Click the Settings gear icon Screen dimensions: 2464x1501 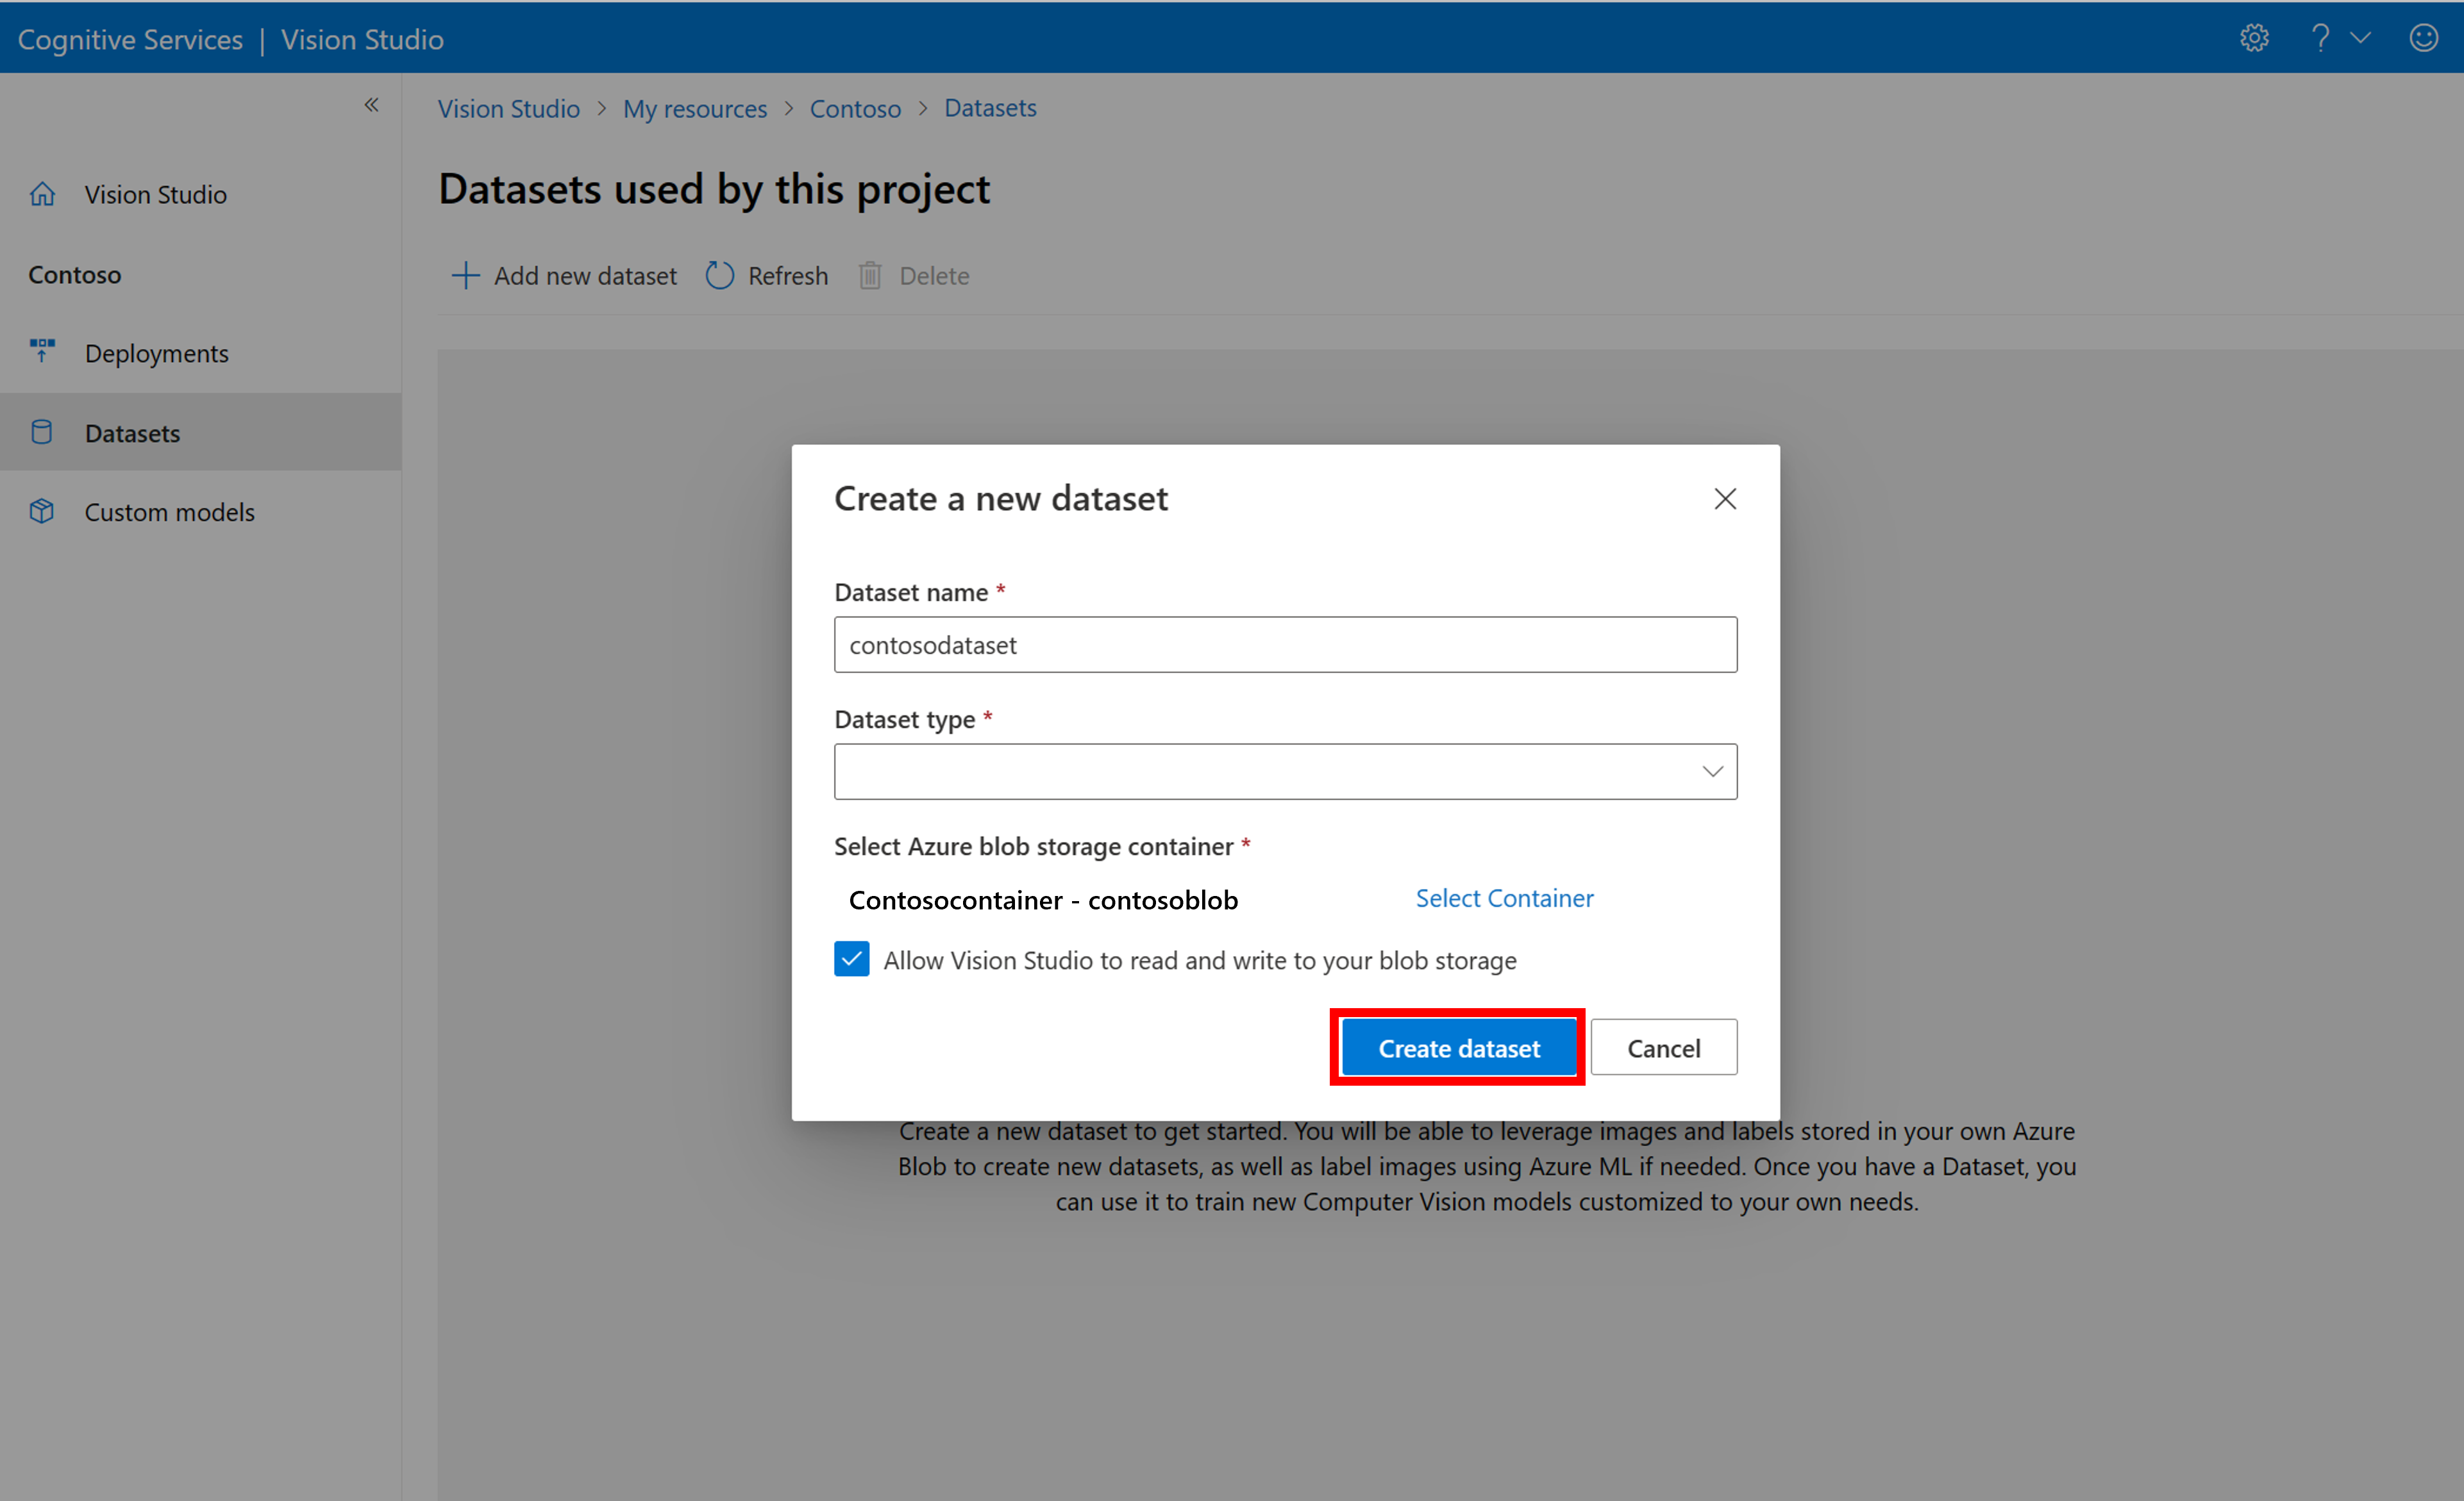[x=2254, y=38]
